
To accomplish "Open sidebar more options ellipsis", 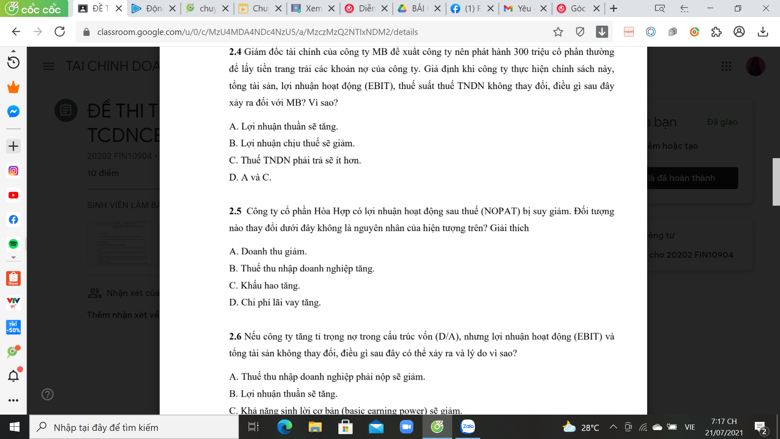I will click(x=13, y=400).
